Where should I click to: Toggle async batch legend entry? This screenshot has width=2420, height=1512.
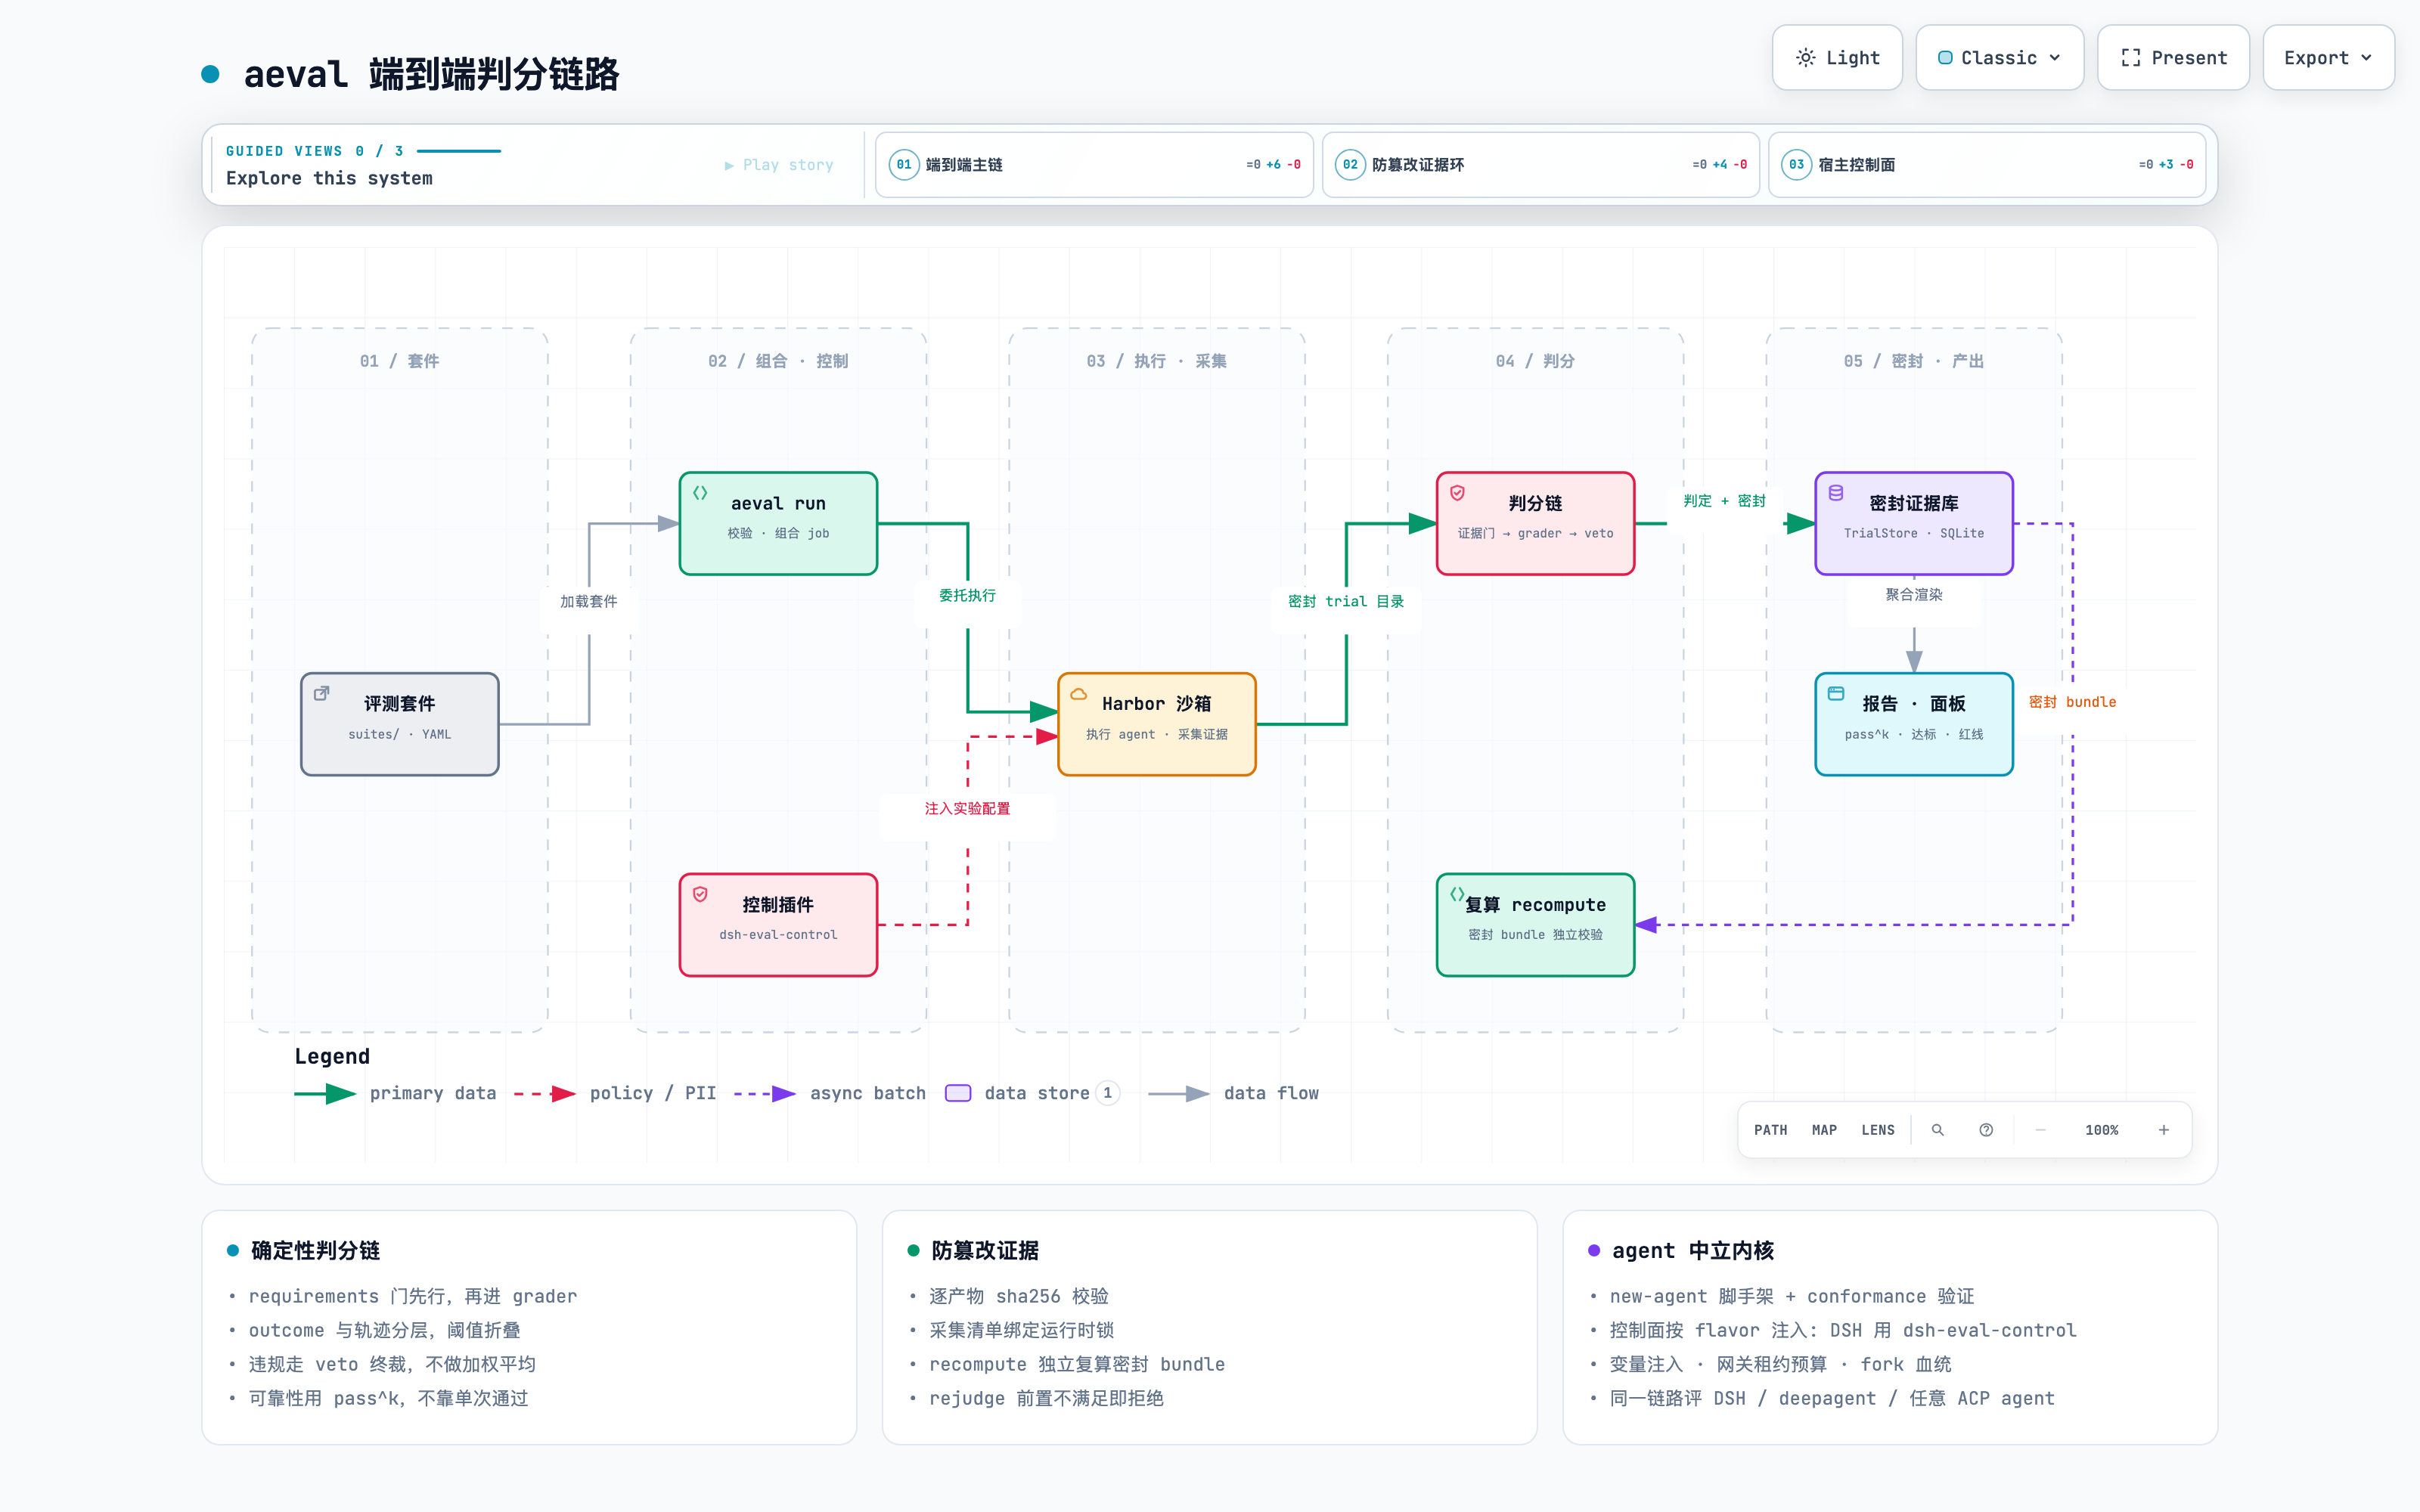click(x=830, y=1094)
